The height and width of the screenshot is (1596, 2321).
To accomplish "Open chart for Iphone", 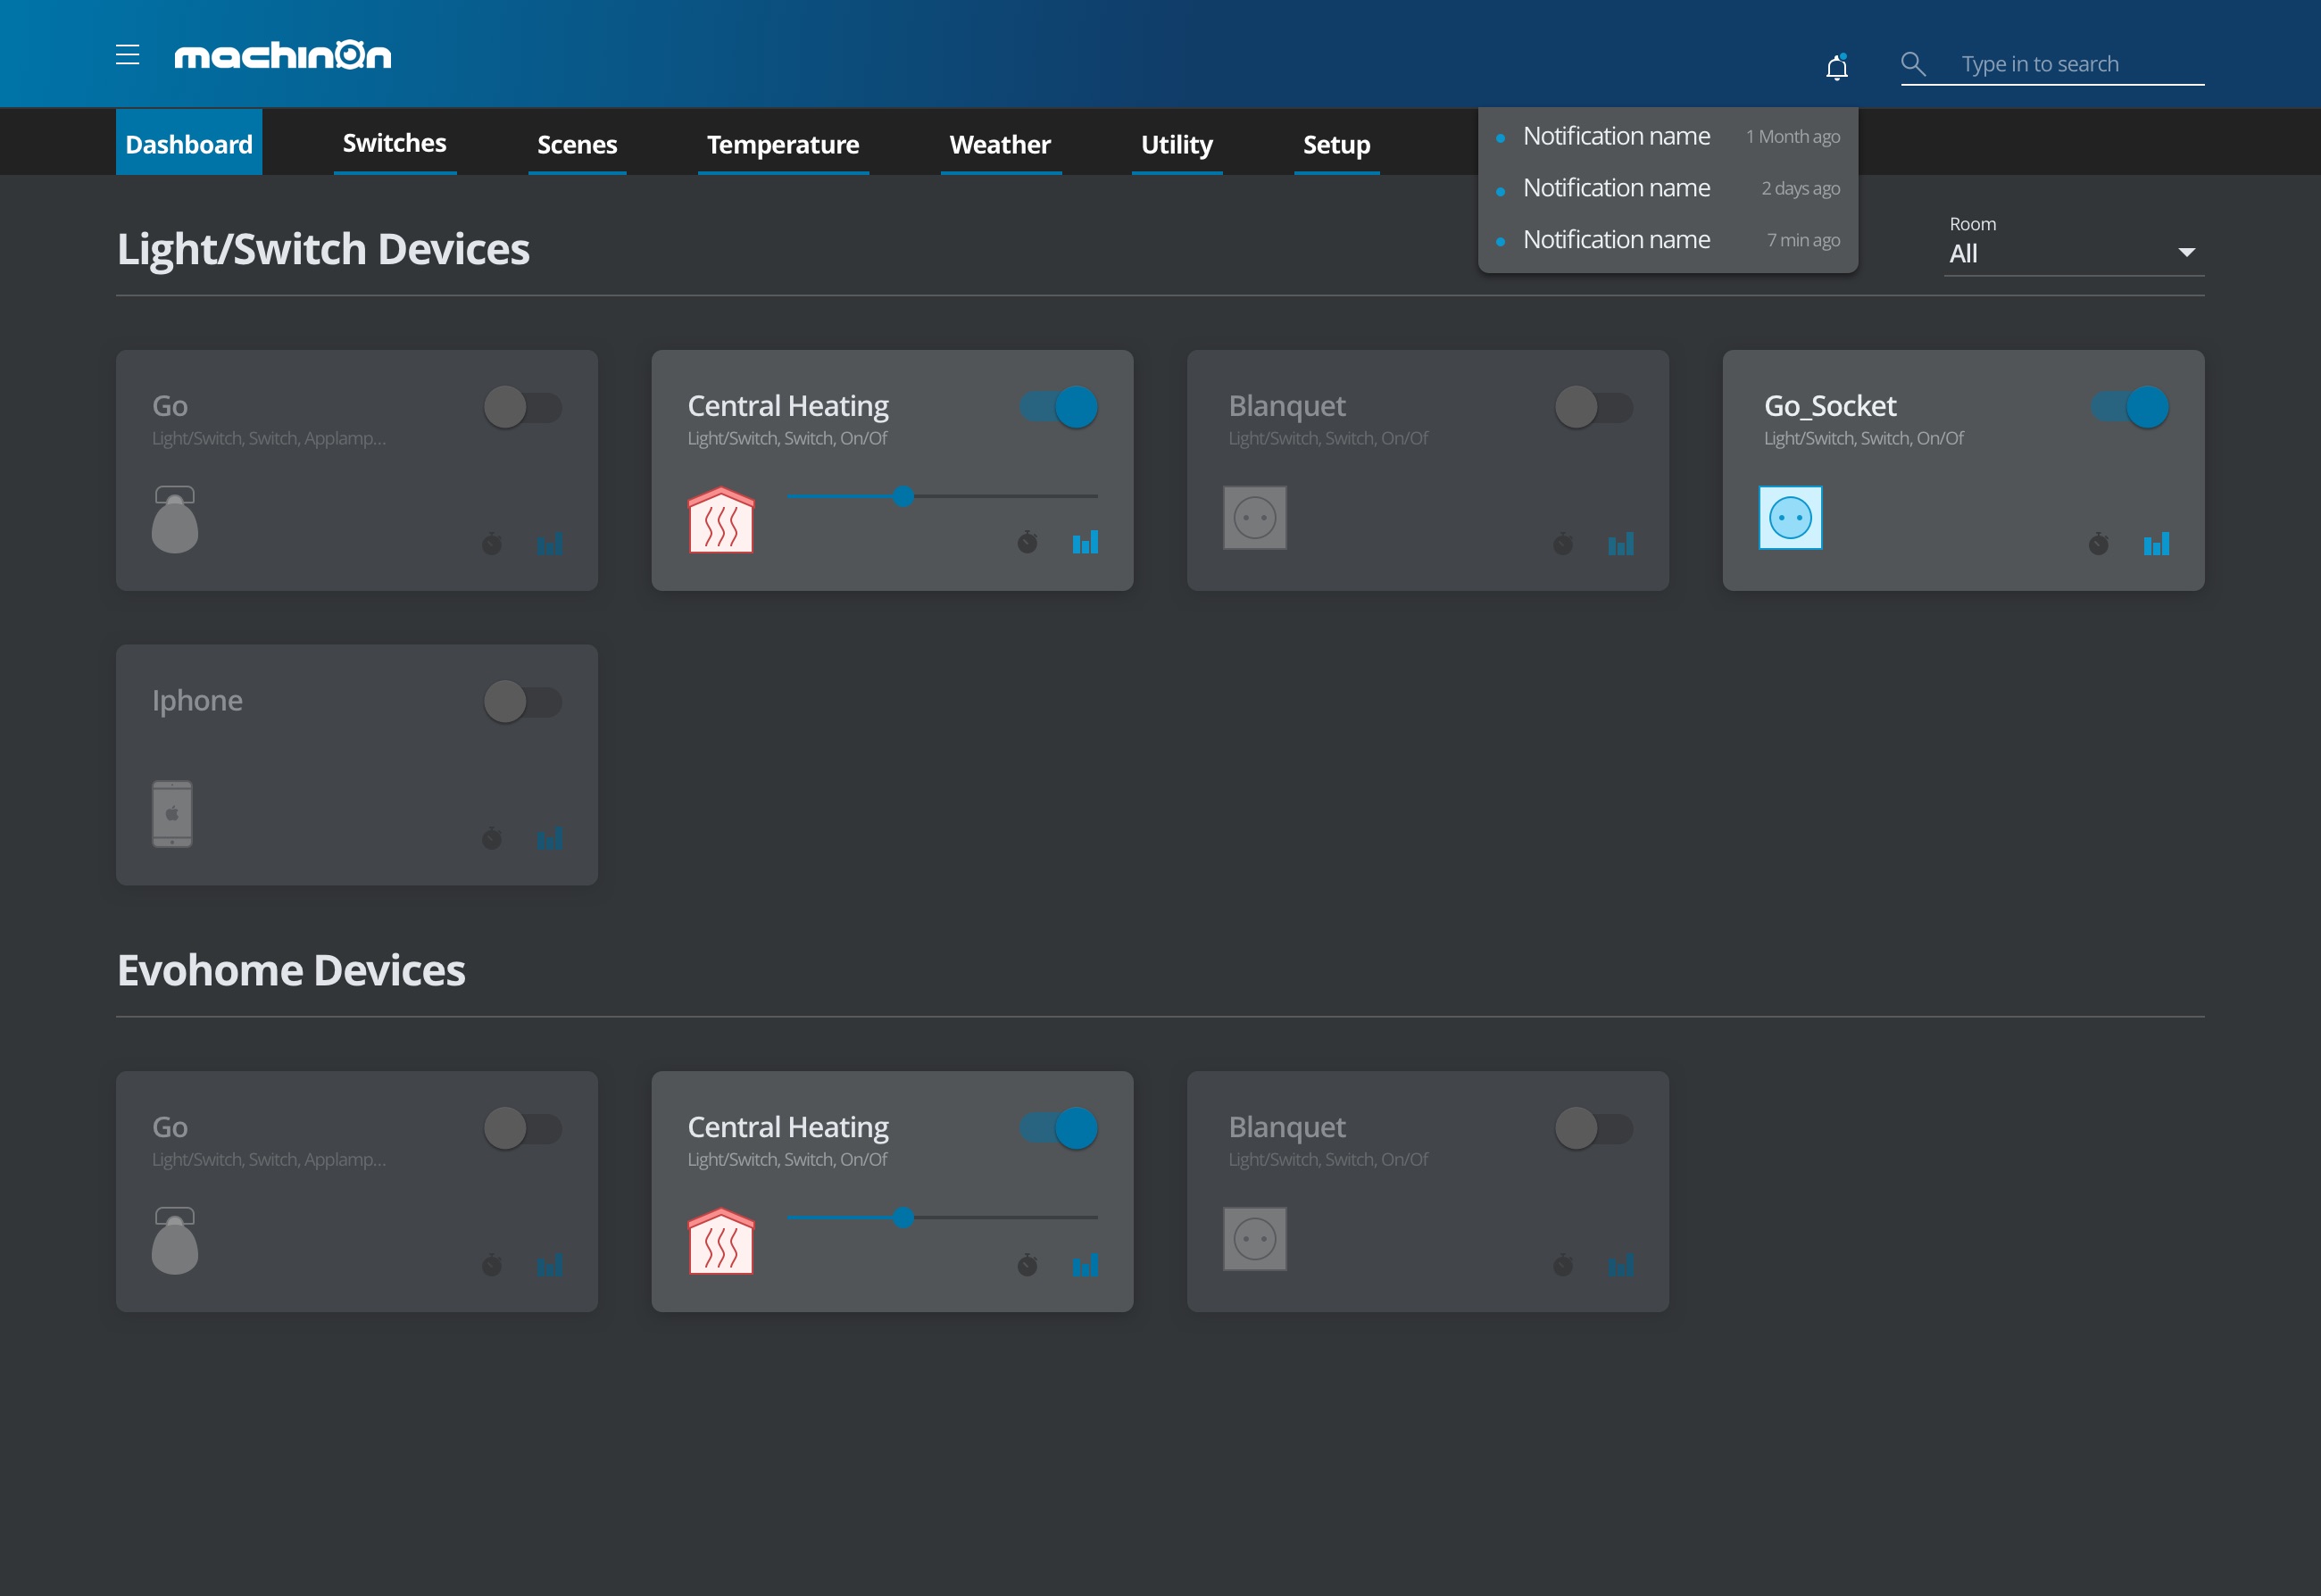I will [550, 838].
